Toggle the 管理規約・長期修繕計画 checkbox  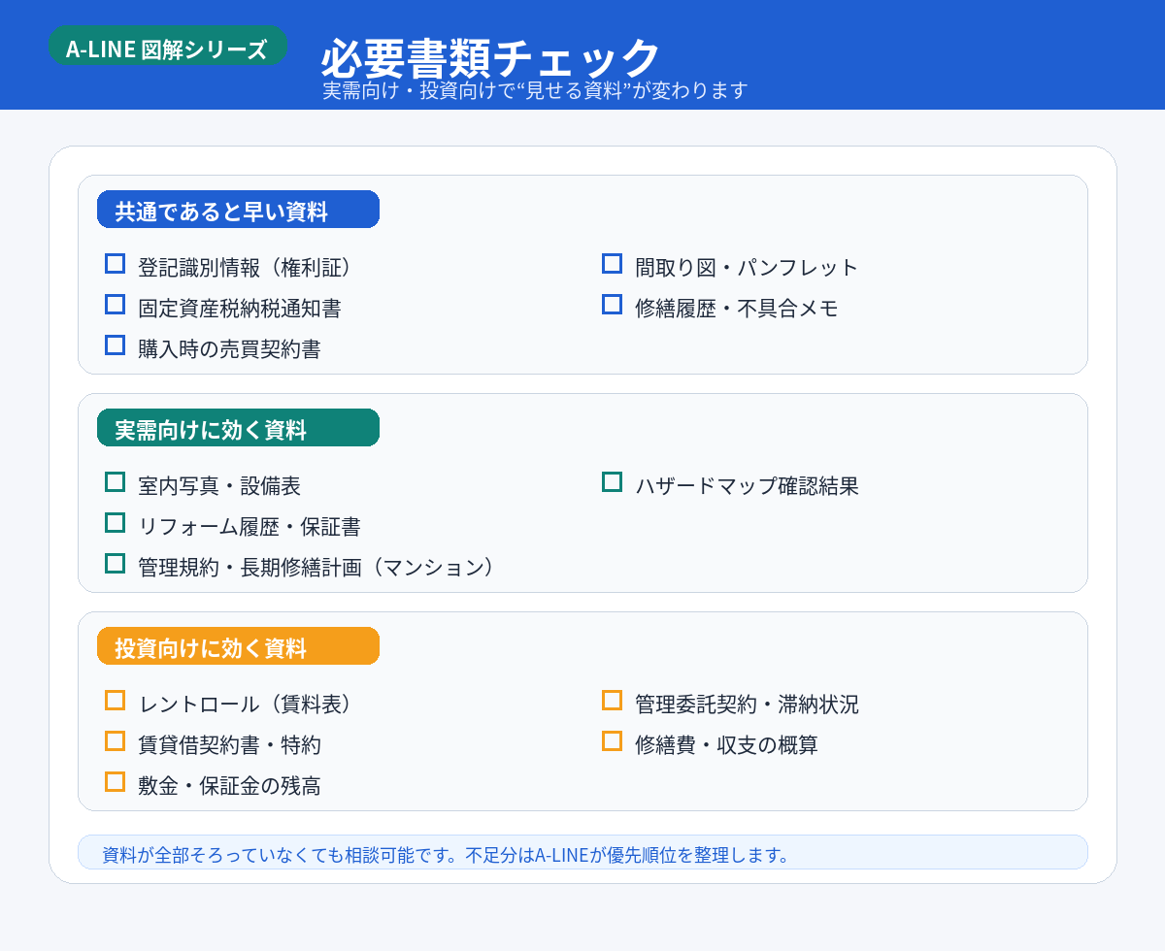116,563
